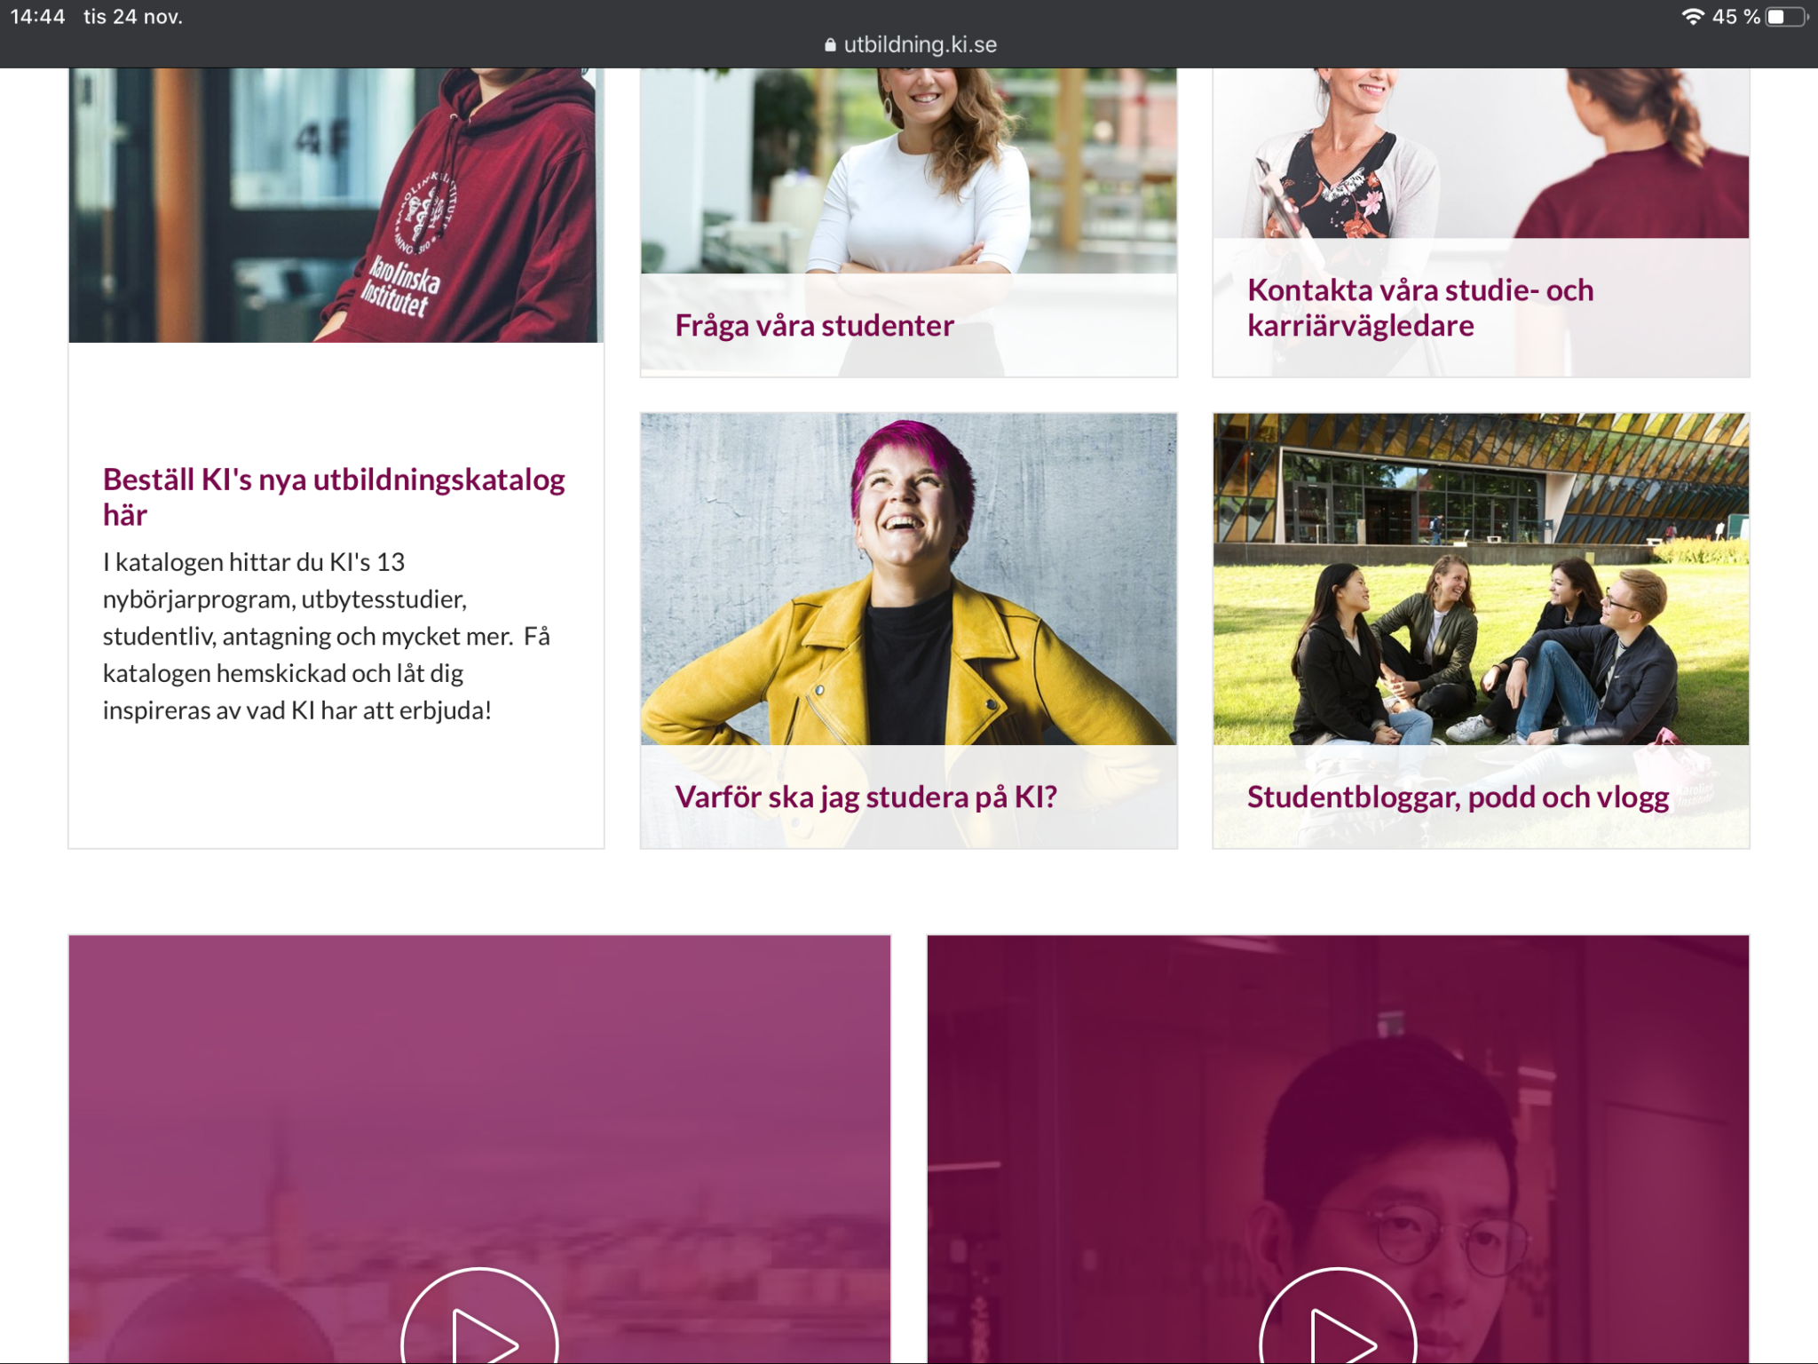1818x1364 pixels.
Task: Tap the lock icon beside utbildning.ki.se
Action: 830,44
